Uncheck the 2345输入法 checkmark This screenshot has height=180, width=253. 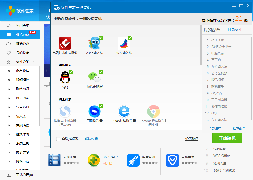101,37
